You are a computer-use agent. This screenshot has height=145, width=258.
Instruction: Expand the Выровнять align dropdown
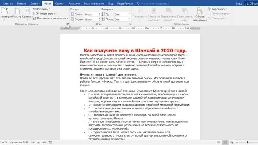pyautogui.click(x=218, y=9)
